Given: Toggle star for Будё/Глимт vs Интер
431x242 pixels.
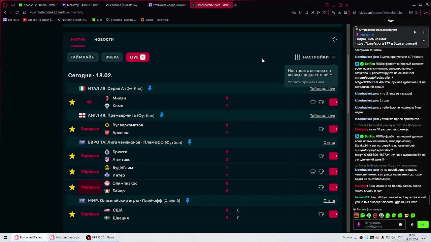Looking at the screenshot, I should [72, 171].
